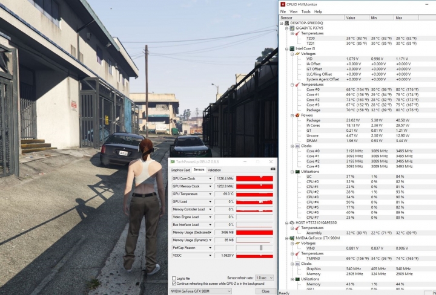Click the HGST hard drive icon
Screen dimensions: 436x295
[292, 222]
